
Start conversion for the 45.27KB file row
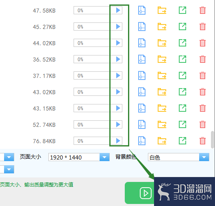click(x=118, y=27)
